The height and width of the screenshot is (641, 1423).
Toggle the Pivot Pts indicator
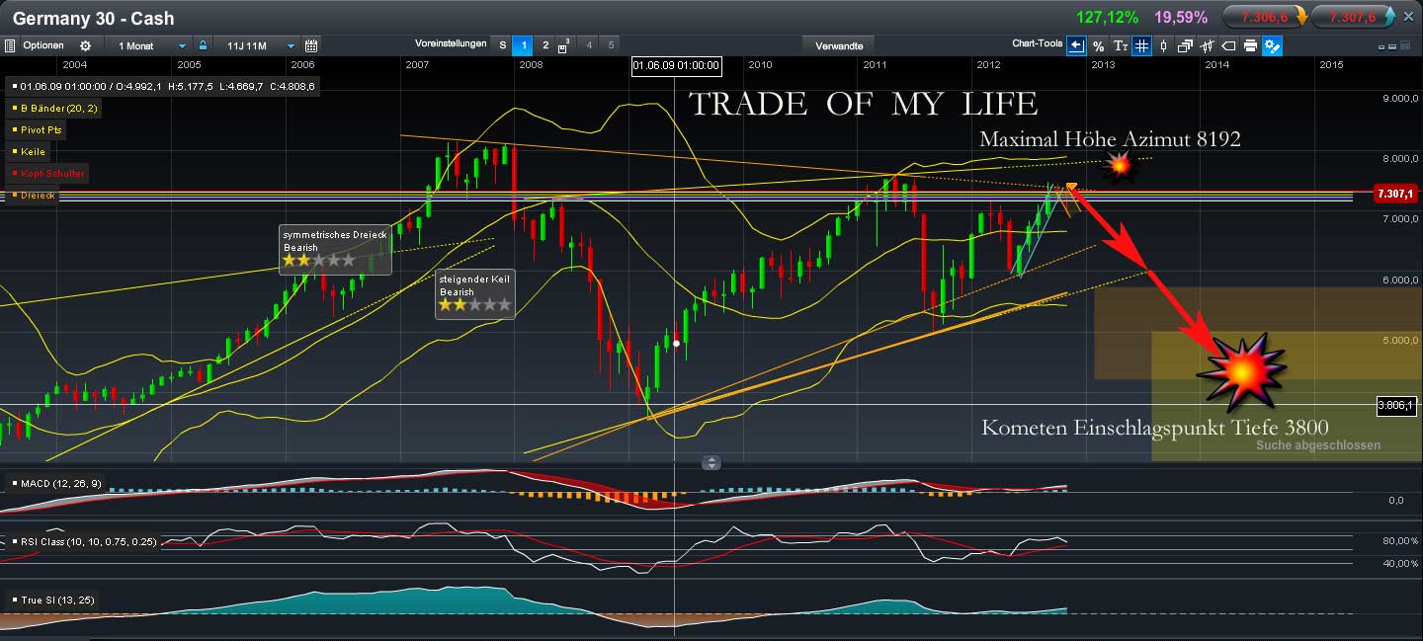click(x=37, y=129)
